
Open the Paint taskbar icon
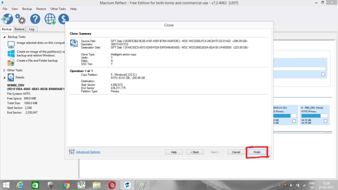pyautogui.click(x=143, y=185)
